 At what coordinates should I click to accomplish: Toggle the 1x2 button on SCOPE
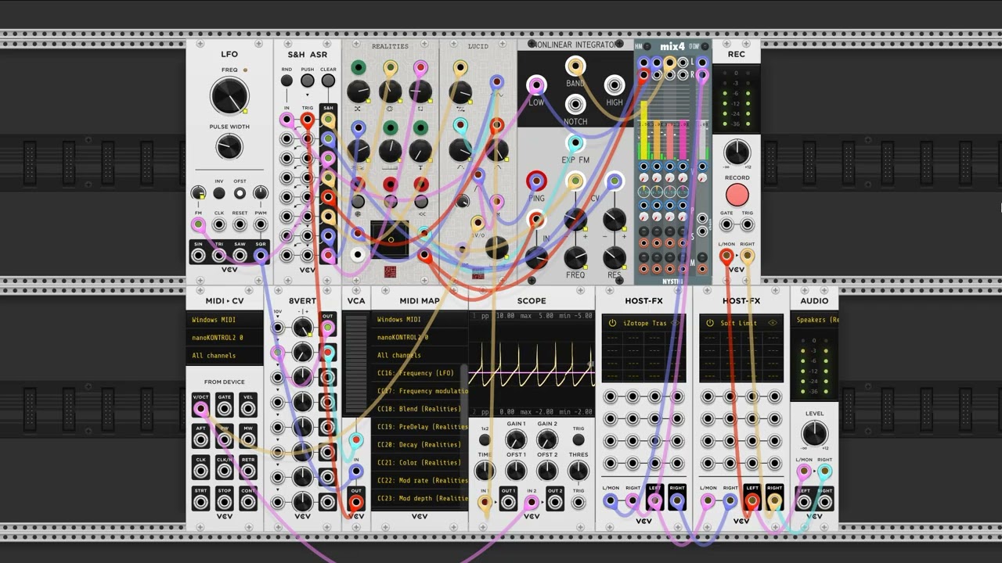point(485,440)
